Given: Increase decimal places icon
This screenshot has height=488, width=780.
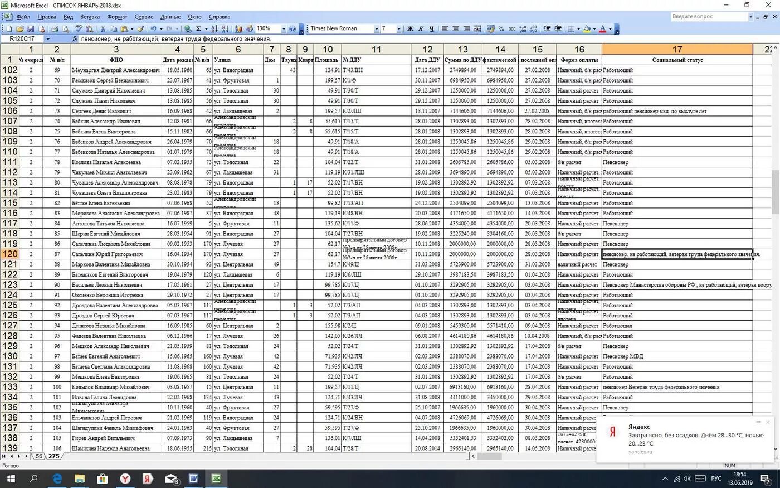Looking at the screenshot, I should point(523,28).
